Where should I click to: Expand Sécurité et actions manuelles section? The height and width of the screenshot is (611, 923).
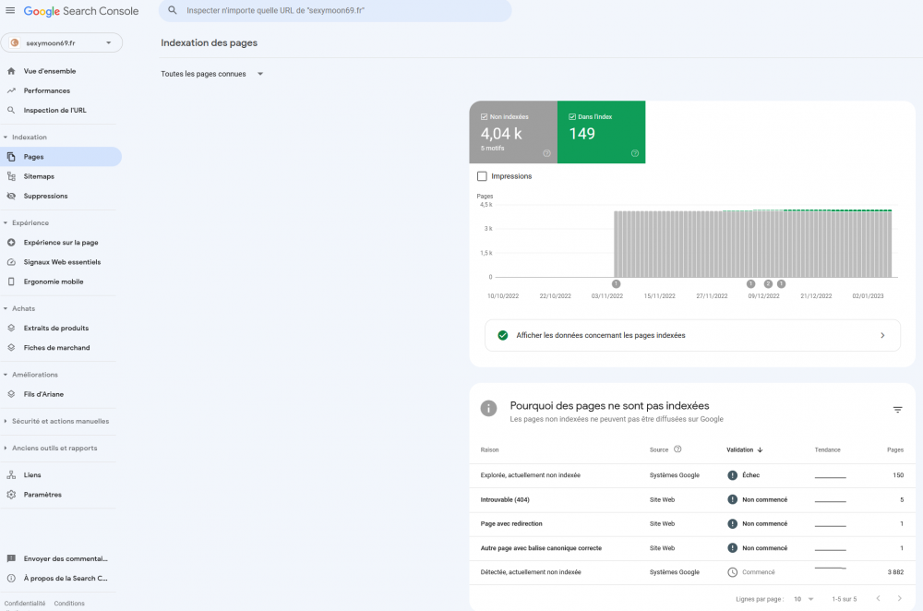tap(60, 421)
